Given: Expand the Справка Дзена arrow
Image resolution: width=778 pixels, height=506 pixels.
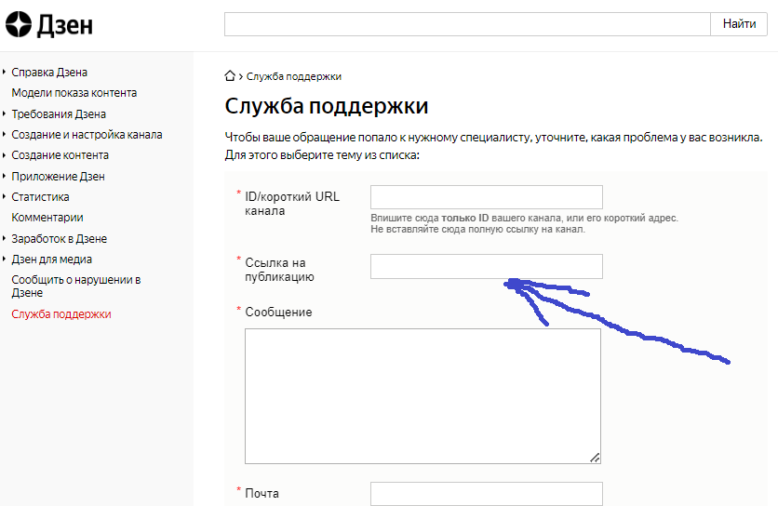Looking at the screenshot, I should click(4, 72).
